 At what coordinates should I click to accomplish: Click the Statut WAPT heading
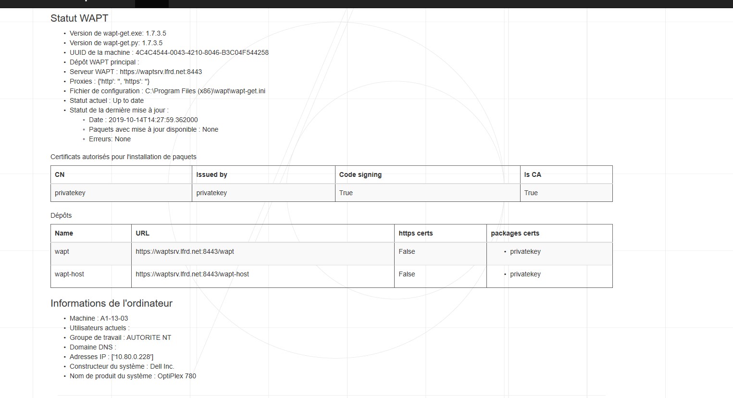click(x=79, y=18)
